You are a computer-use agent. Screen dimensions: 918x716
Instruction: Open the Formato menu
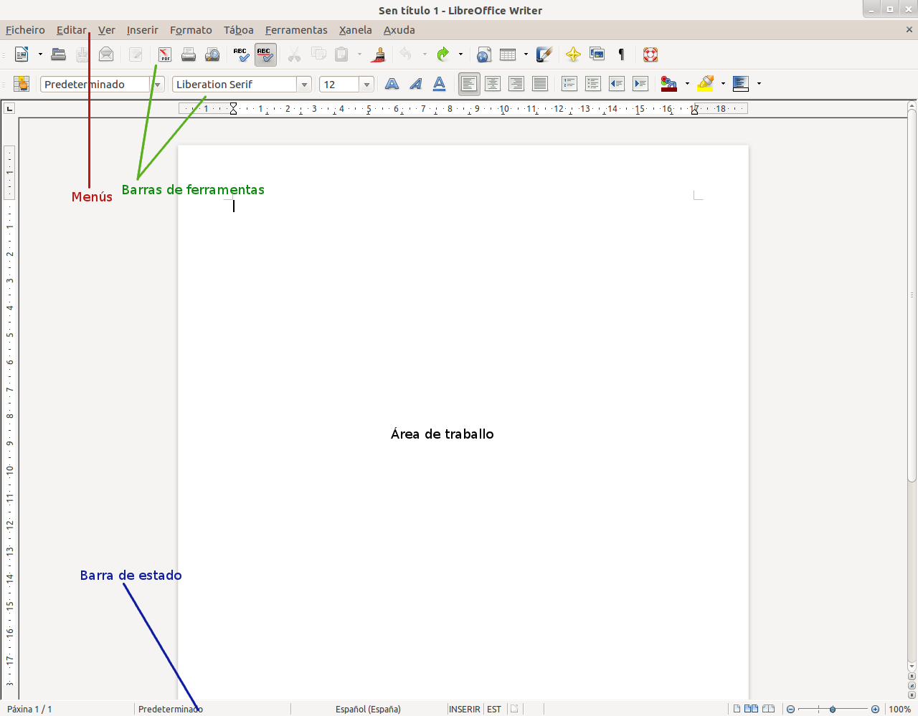(191, 30)
